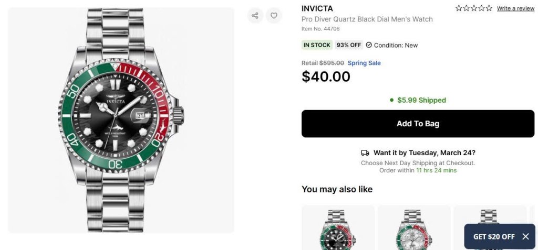
Task: Click the 93% OFF badge
Action: tap(349, 45)
